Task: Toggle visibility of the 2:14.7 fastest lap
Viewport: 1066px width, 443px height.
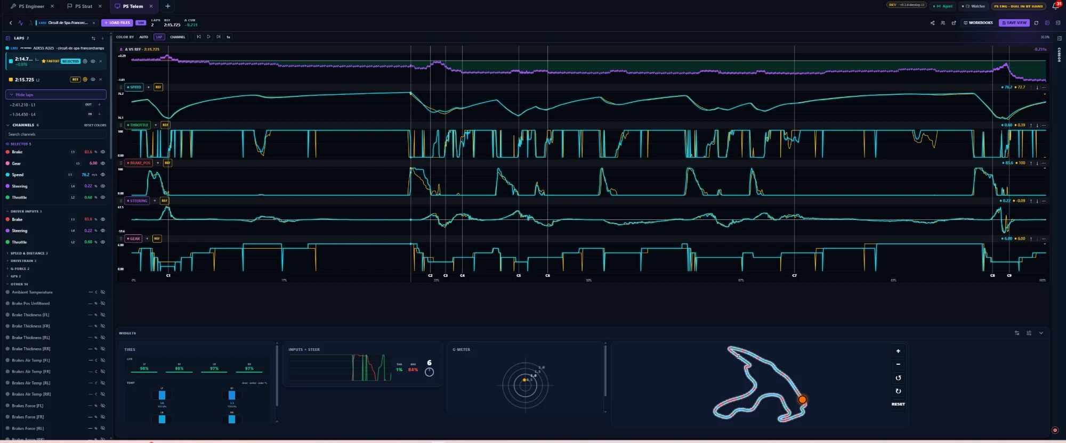Action: tap(93, 61)
